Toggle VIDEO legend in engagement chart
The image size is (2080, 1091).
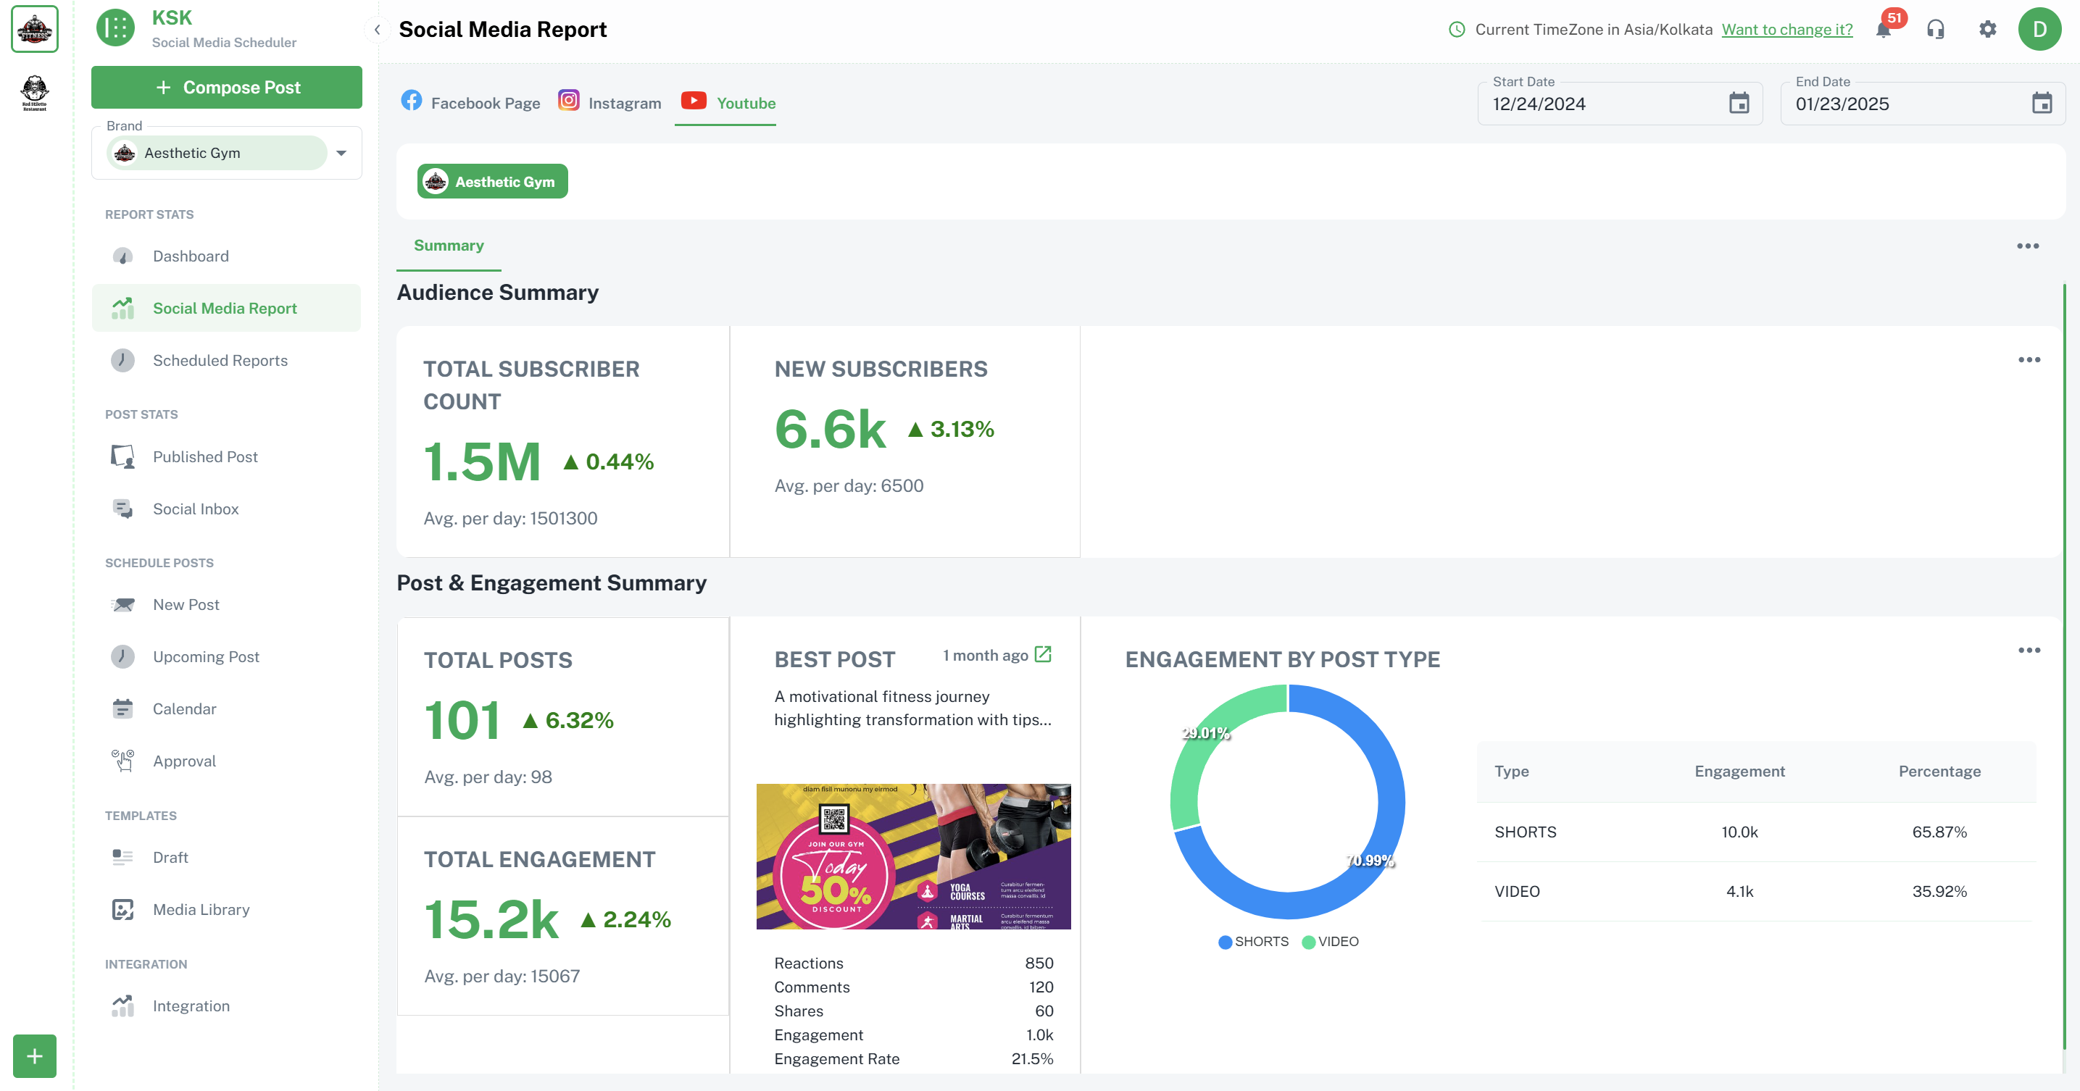[1330, 942]
